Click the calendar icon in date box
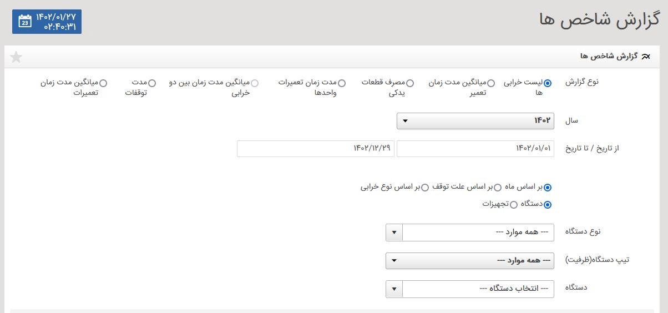 pos(25,21)
